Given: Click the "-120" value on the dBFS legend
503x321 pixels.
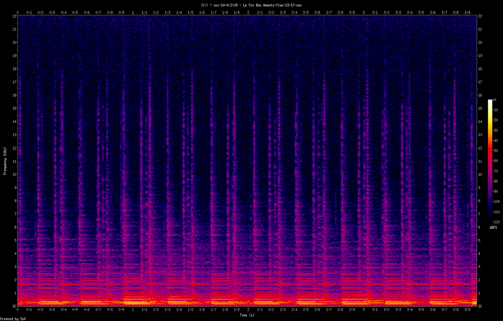Looking at the screenshot, I should point(497,221).
